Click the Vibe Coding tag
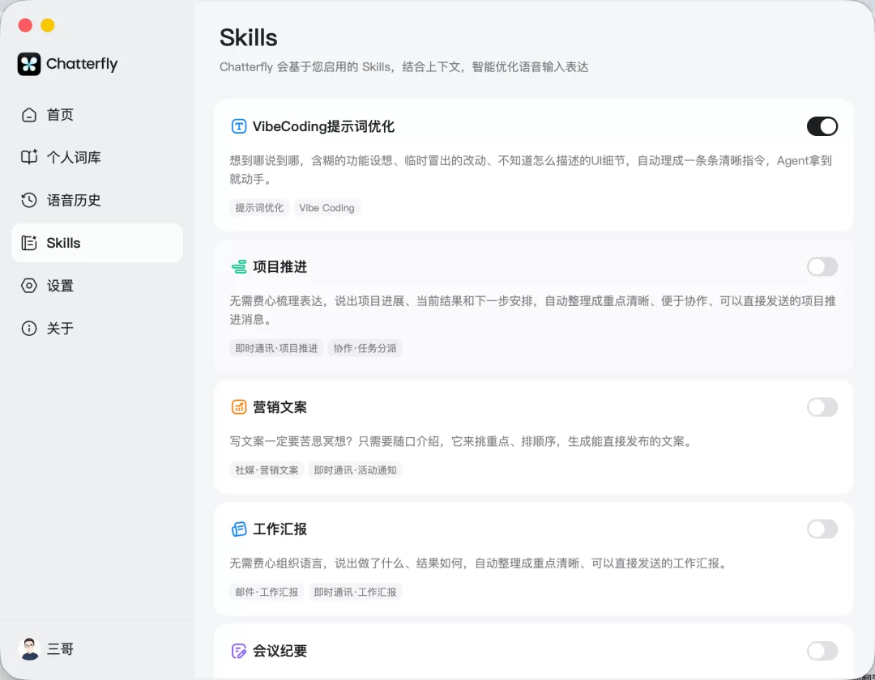Screen dimensions: 875x680 [x=327, y=208]
